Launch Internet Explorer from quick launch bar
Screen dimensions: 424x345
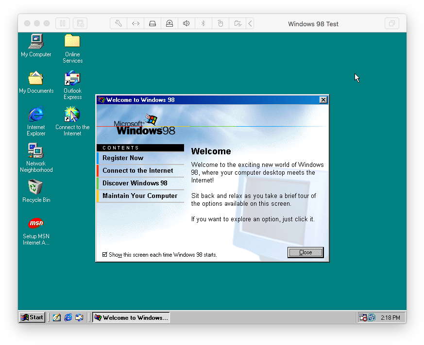68,317
